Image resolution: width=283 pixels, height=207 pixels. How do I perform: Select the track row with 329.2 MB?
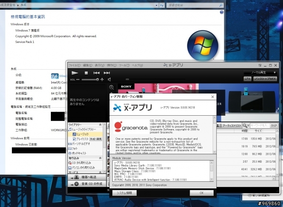[246, 169]
